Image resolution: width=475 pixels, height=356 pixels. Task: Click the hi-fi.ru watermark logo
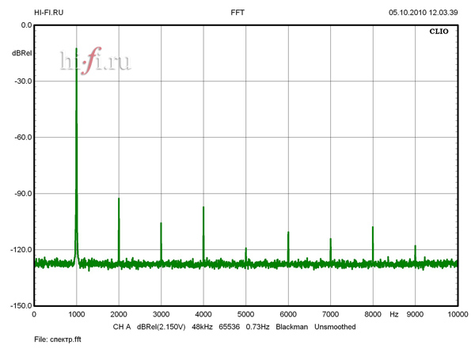click(x=94, y=61)
